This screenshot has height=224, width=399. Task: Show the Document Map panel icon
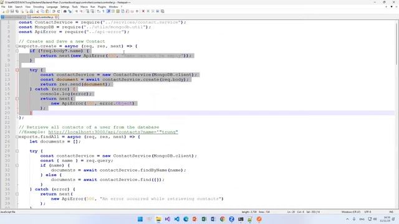[x=118, y=11]
